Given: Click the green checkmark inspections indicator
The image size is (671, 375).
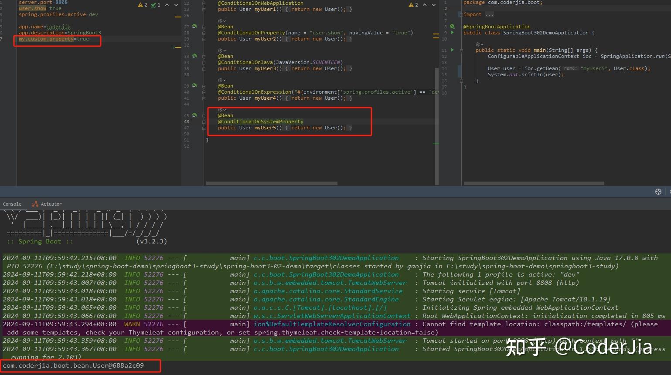Looking at the screenshot, I should click(x=153, y=5).
